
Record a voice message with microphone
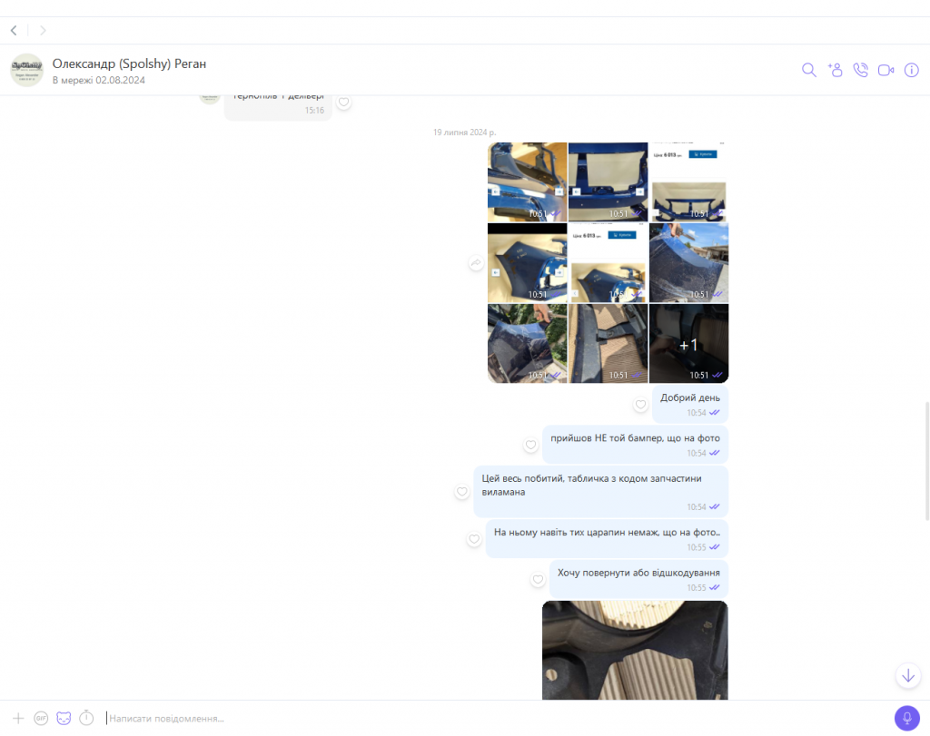point(906,718)
